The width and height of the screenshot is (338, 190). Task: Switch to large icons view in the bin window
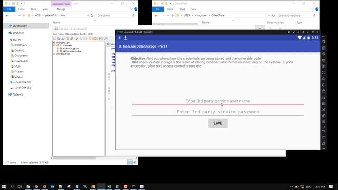pos(135,162)
